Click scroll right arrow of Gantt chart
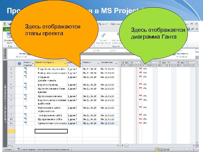 click(x=194, y=146)
